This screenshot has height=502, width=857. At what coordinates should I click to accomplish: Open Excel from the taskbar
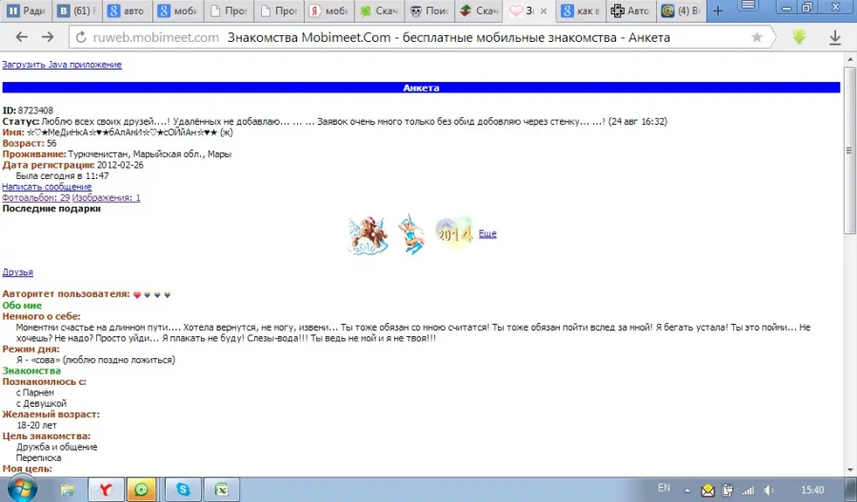pos(221,490)
